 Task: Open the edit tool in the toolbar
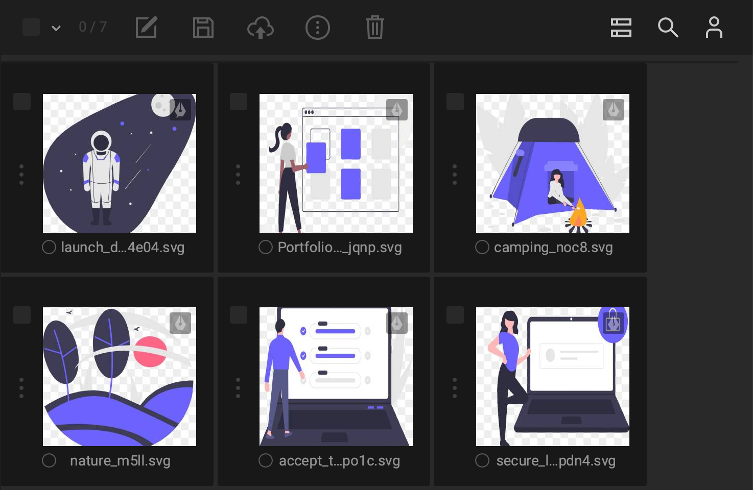pos(146,28)
